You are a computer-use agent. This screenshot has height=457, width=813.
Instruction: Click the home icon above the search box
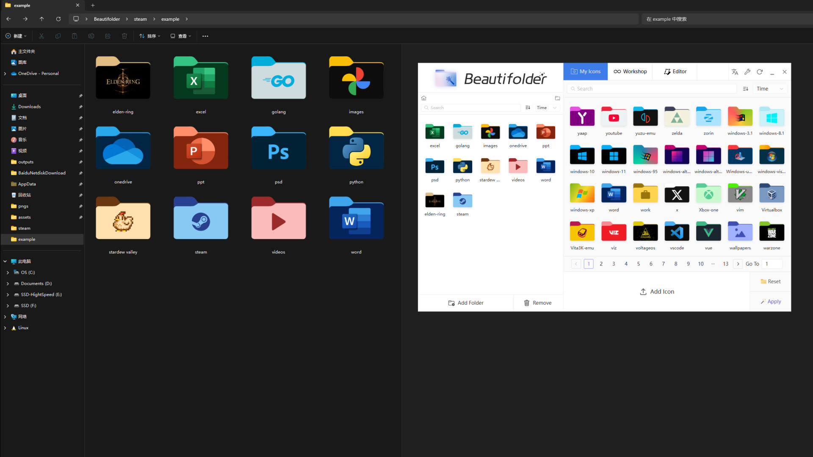point(424,98)
